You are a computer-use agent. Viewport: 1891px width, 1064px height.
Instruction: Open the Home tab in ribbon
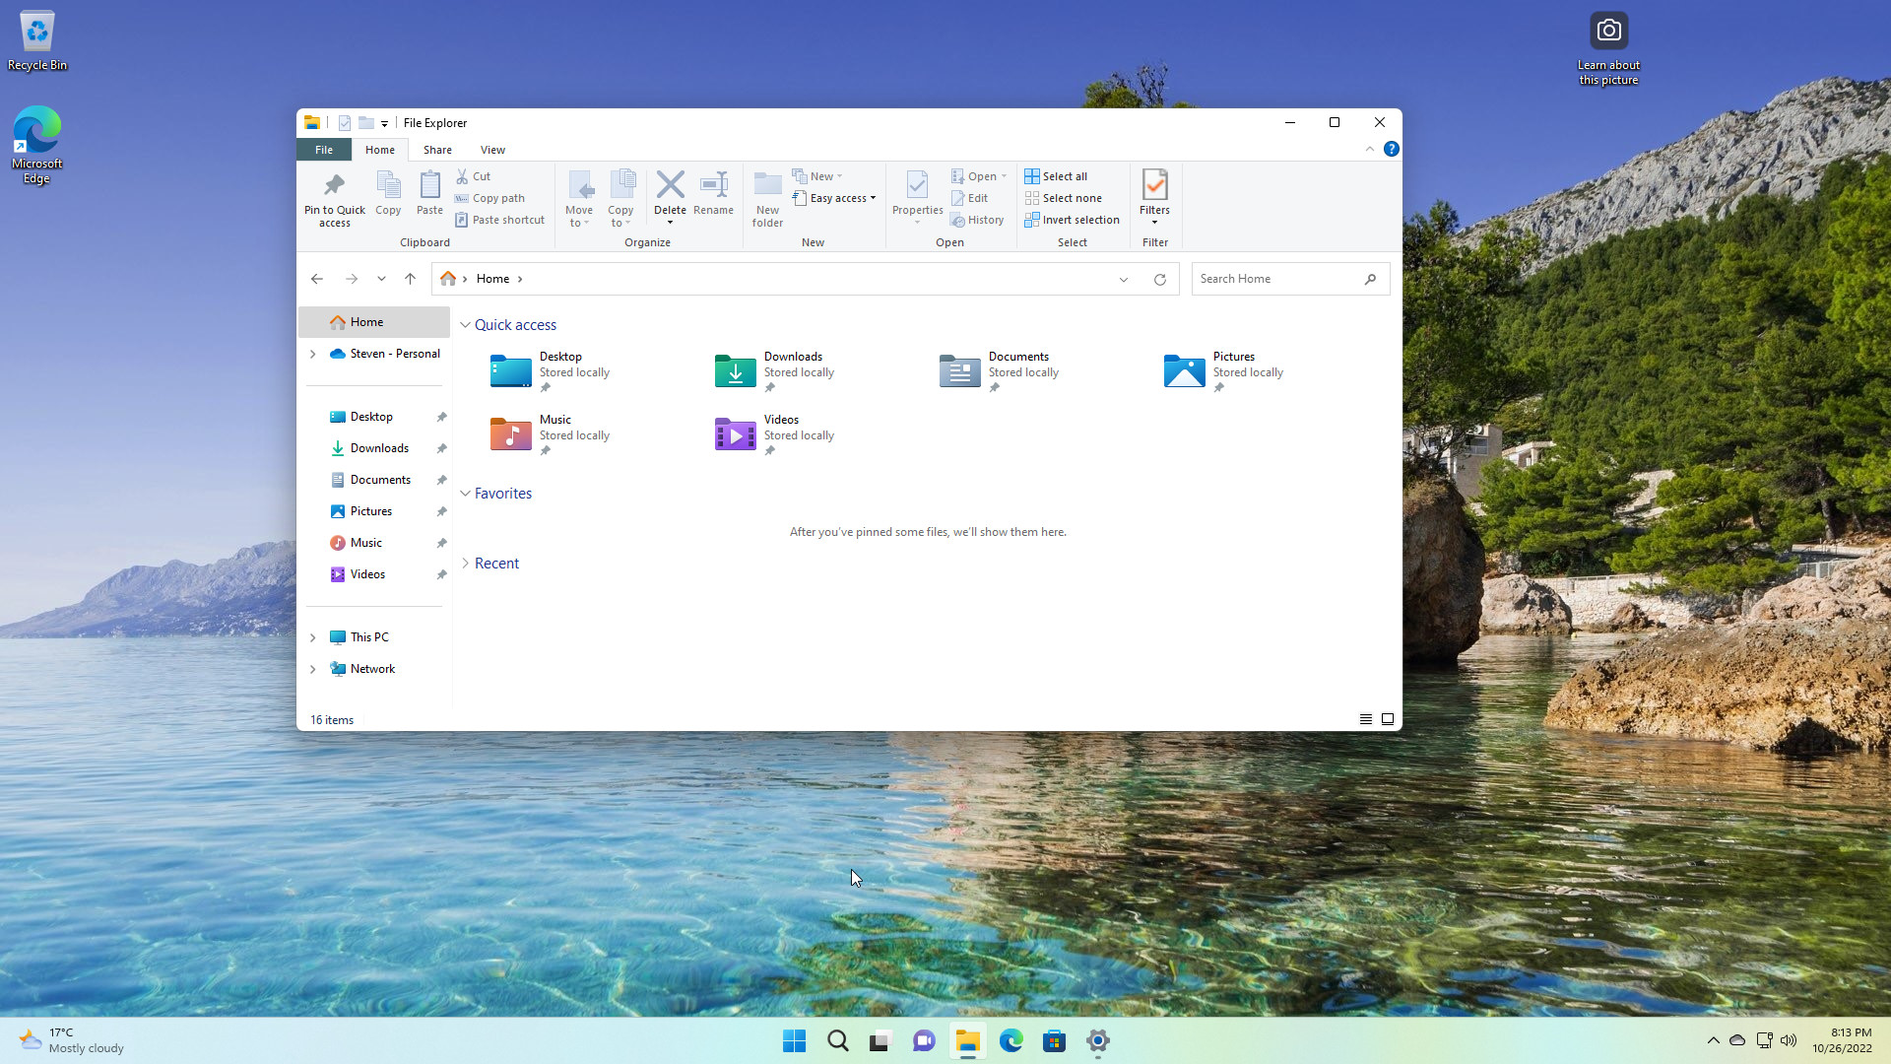coord(380,150)
